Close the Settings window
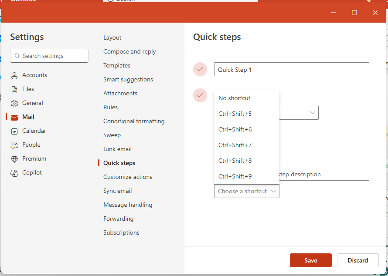 click(375, 13)
